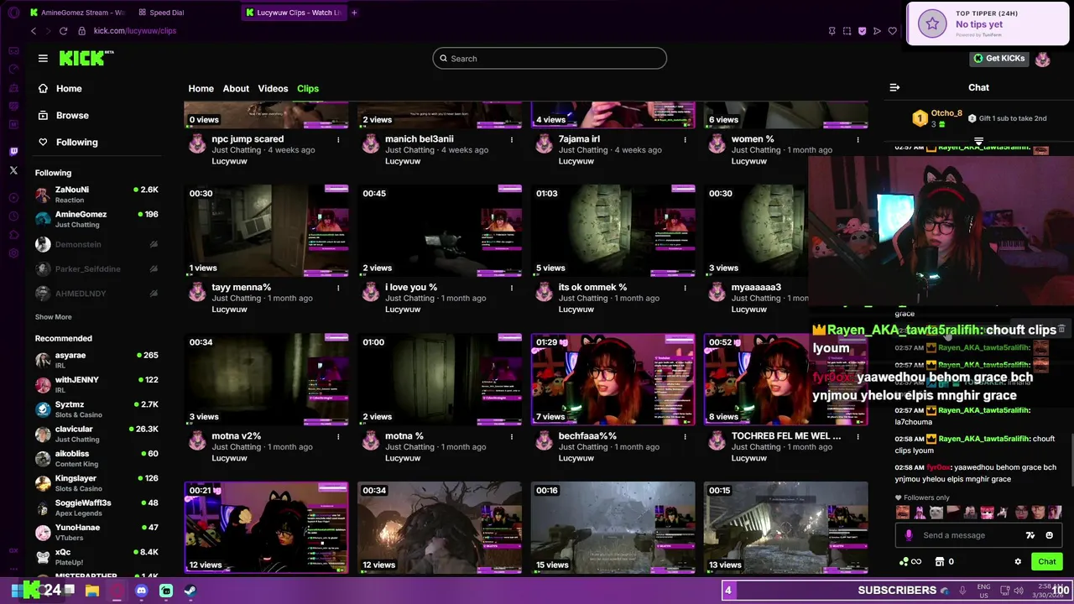Screen dimensions: 1074x604
Task: Play the 'bechfaaa%%' clip thumbnail
Action: 613,379
